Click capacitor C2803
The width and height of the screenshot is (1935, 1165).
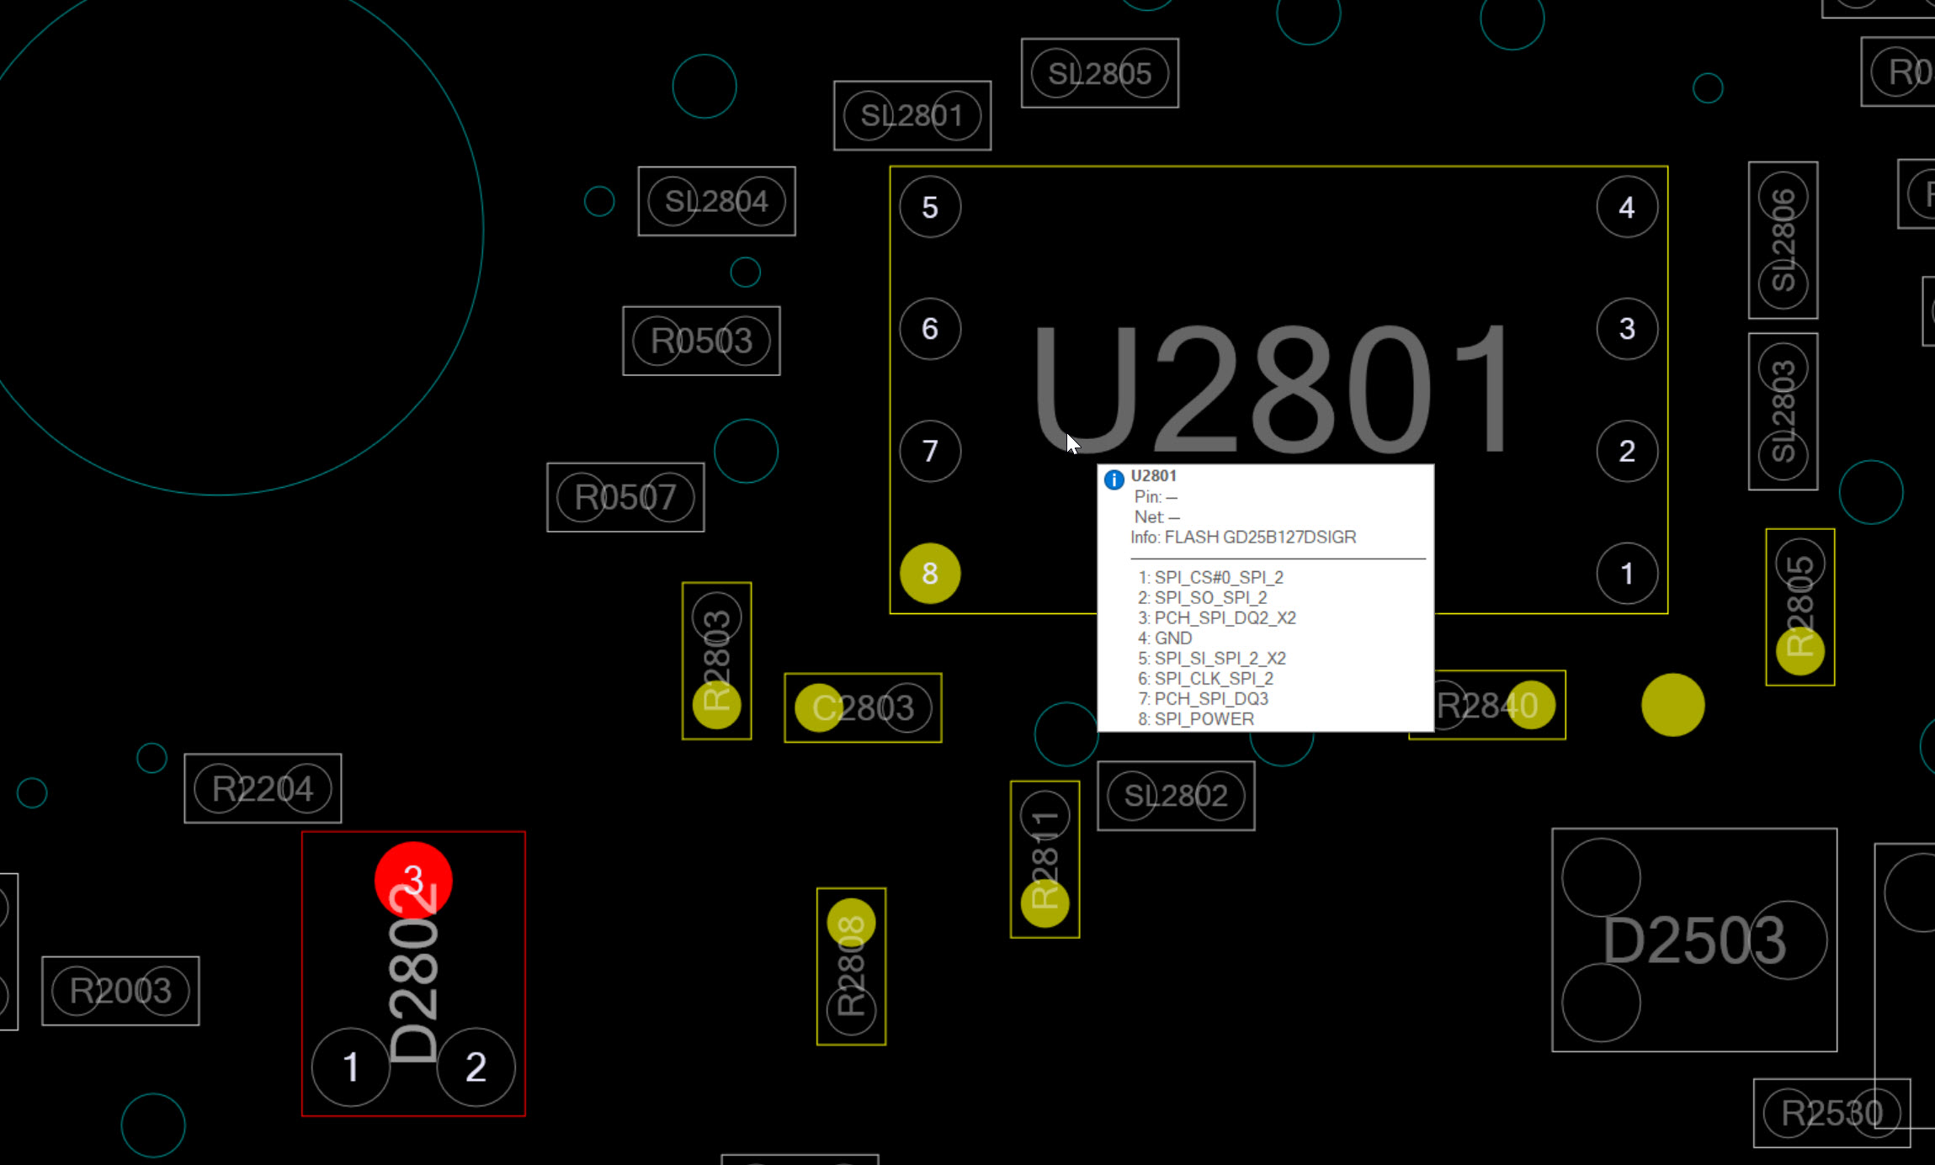[863, 707]
